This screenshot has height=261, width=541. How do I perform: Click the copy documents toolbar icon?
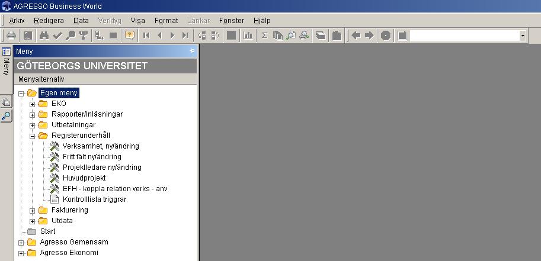(x=278, y=36)
